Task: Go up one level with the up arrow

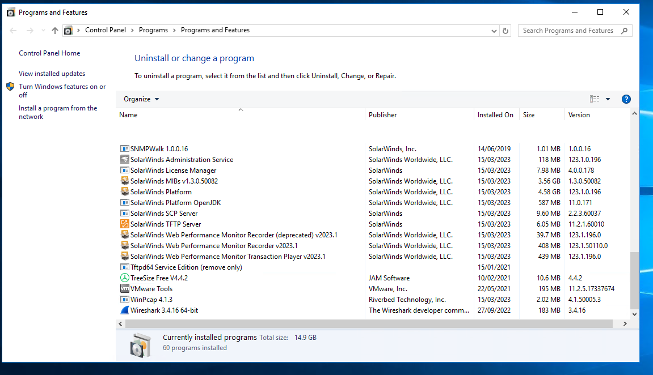Action: point(55,31)
